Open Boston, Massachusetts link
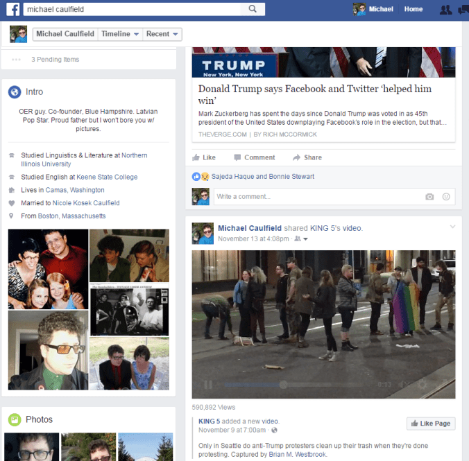Viewport: 469px width, 461px height. point(71,216)
